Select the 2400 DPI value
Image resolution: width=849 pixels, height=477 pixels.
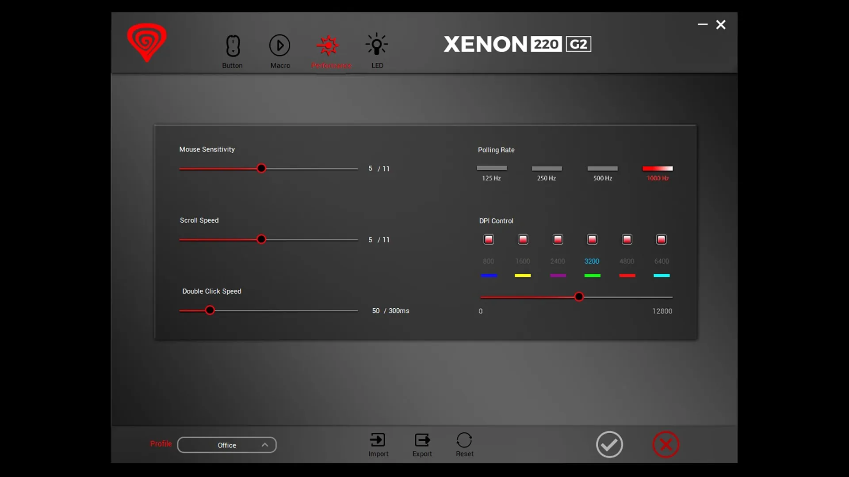pyautogui.click(x=558, y=261)
